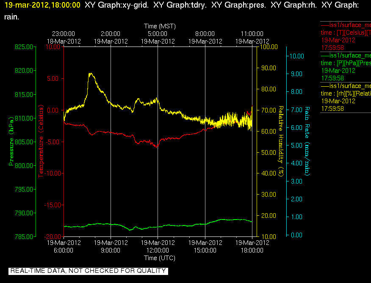The height and width of the screenshot is (283, 371).
Task: Click the 9:00:00 UTC tick label
Action: click(x=111, y=250)
